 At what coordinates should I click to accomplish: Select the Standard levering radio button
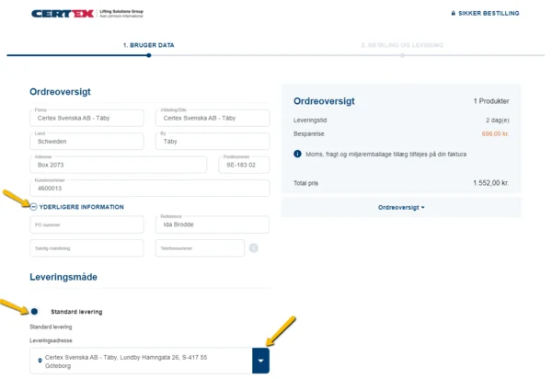tap(34, 312)
